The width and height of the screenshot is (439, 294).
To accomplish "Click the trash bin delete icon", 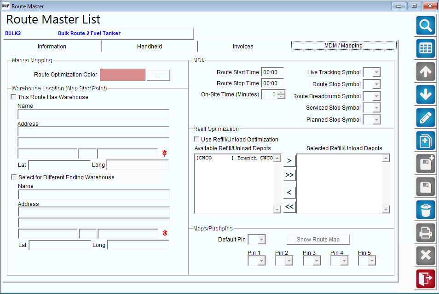I will click(426, 210).
